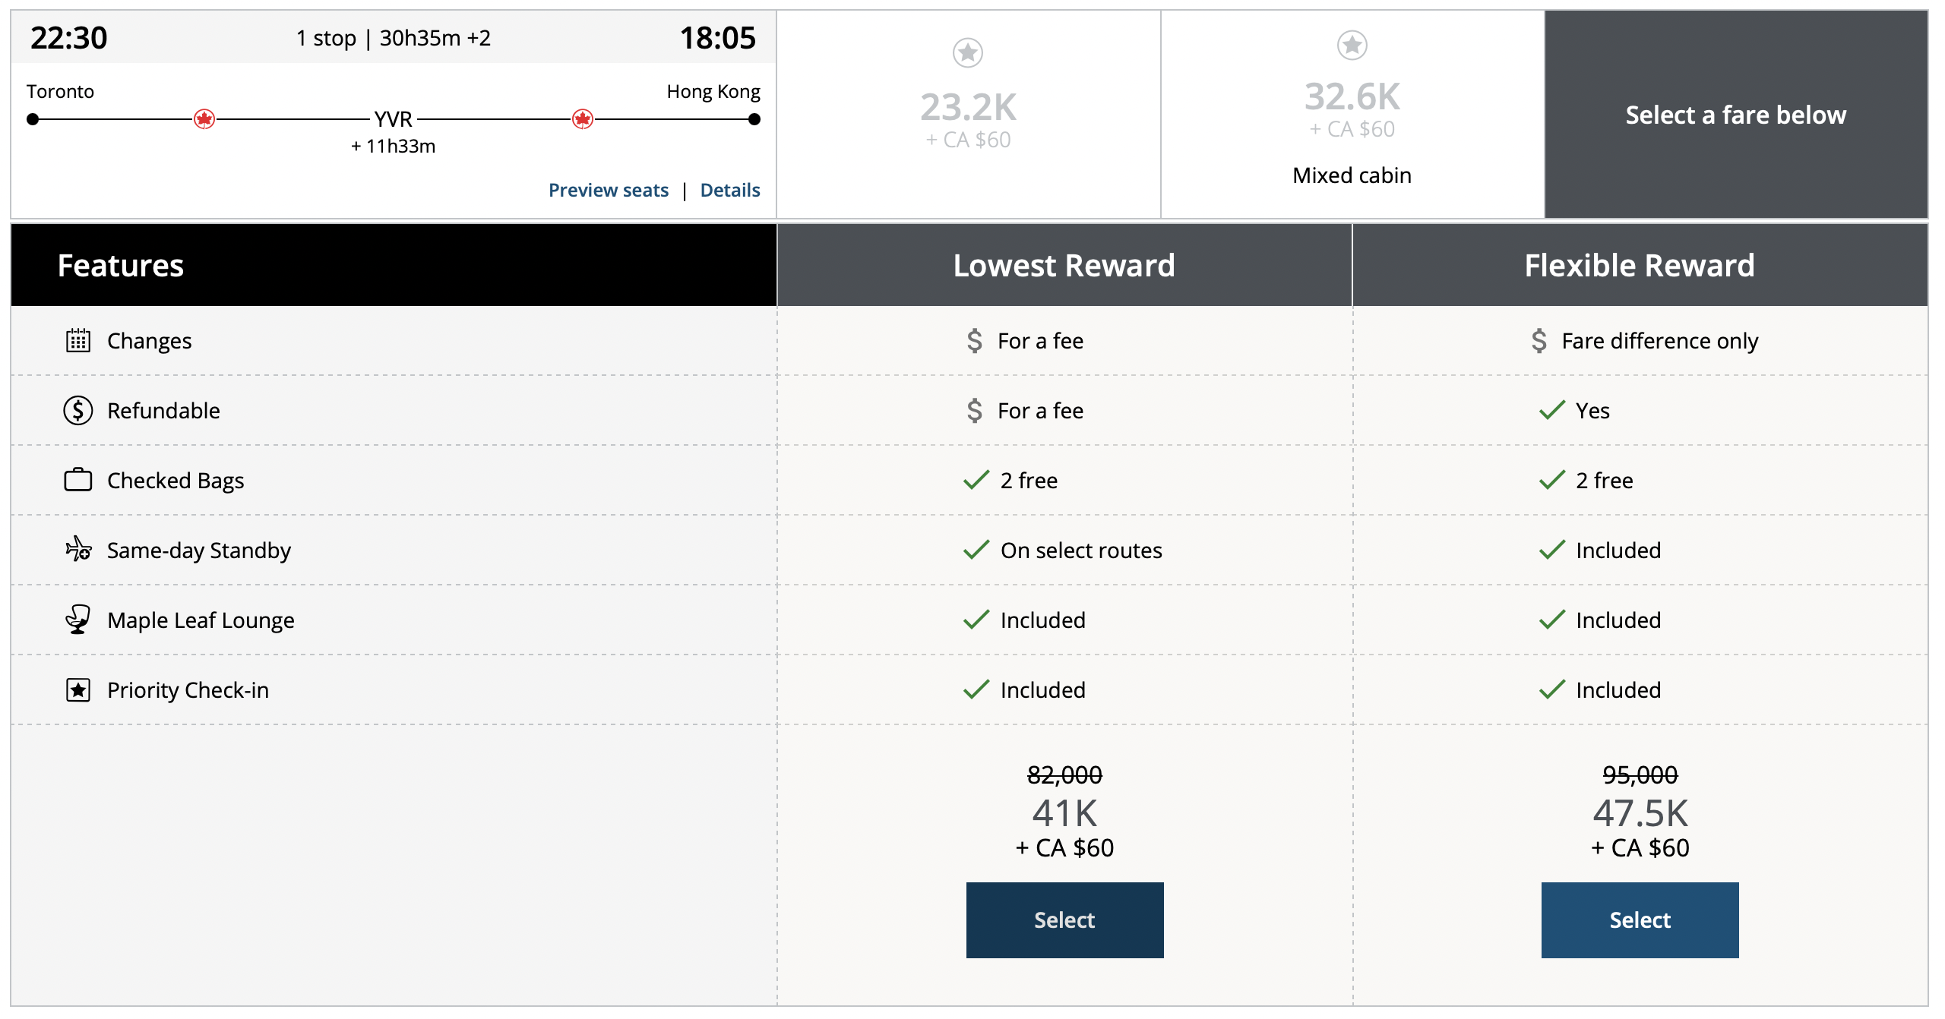Click the Refundable dollar-circle icon

click(x=77, y=411)
